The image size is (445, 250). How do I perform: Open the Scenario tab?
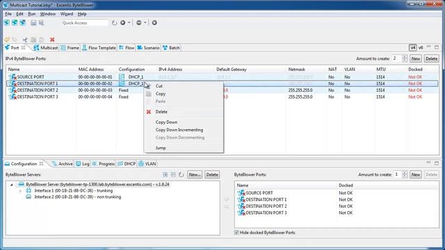point(148,48)
